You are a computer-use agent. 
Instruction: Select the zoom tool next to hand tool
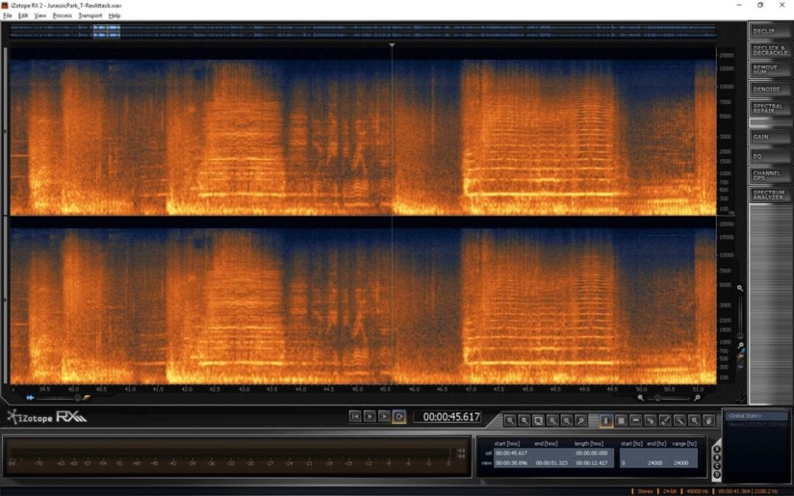pos(694,421)
